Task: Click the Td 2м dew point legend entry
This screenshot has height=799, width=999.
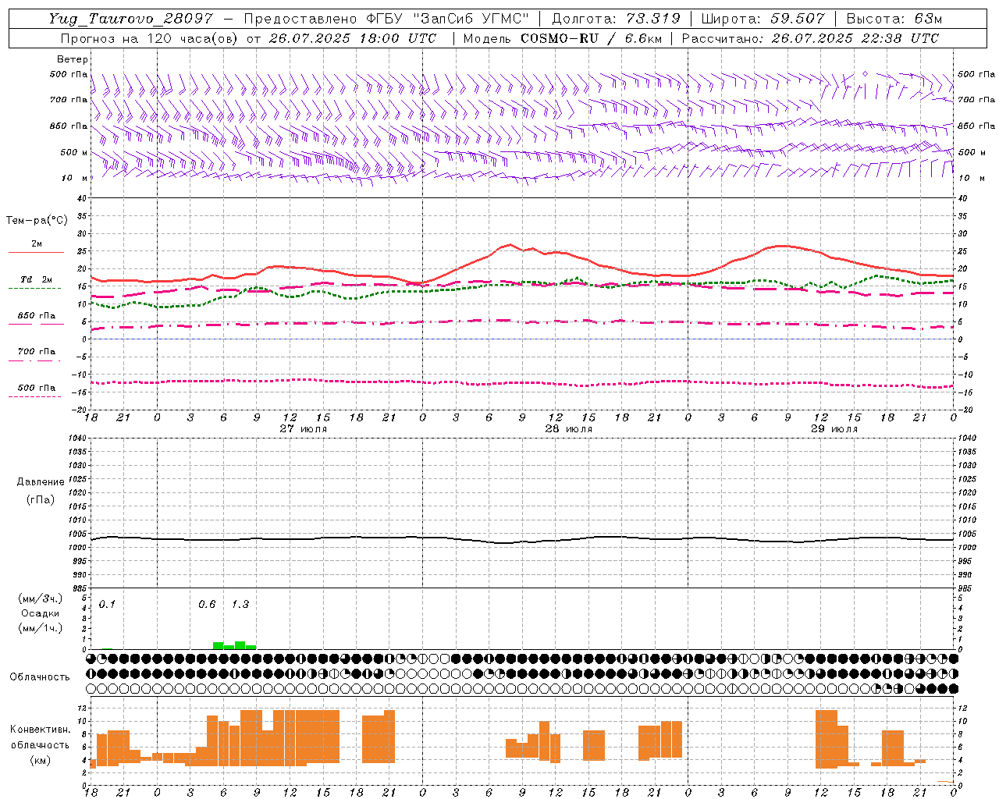Action: tap(36, 279)
